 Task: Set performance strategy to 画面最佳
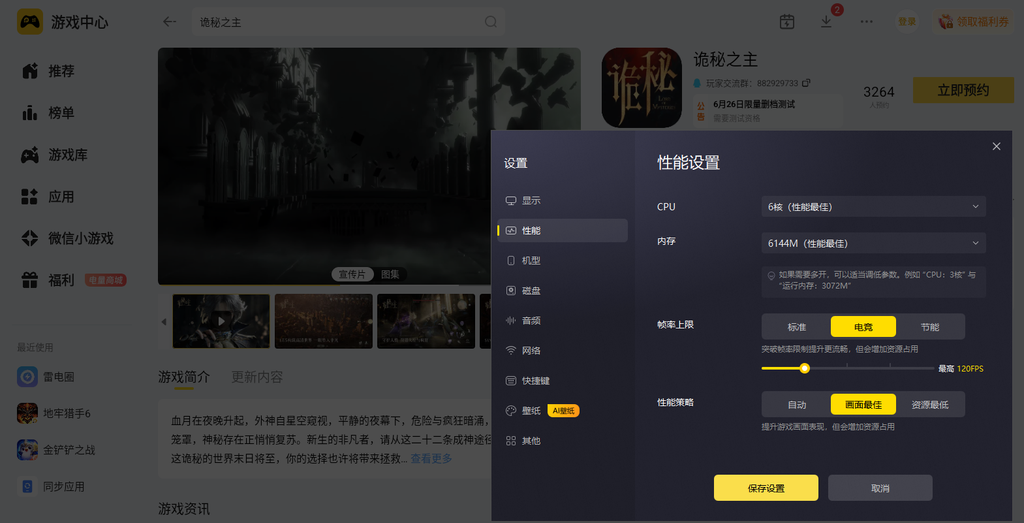pyautogui.click(x=863, y=405)
